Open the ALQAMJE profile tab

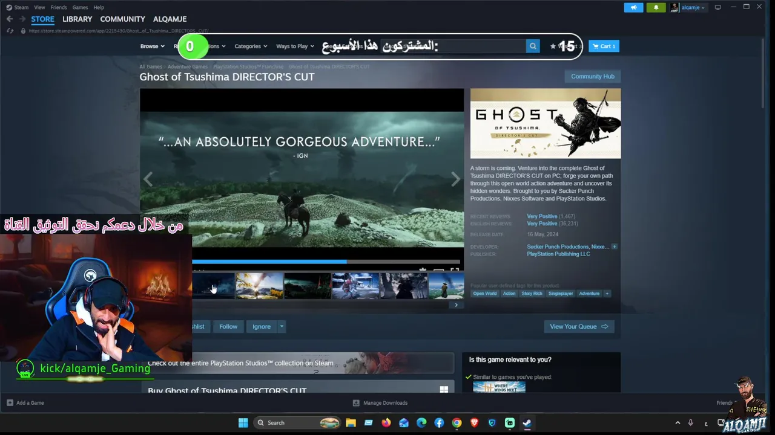pyautogui.click(x=170, y=19)
